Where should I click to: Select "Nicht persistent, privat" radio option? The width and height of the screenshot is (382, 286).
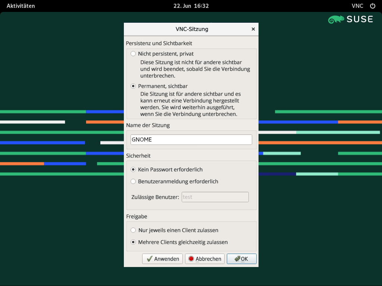pyautogui.click(x=133, y=54)
